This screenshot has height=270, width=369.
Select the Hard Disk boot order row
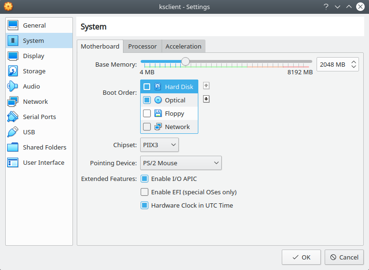point(169,87)
